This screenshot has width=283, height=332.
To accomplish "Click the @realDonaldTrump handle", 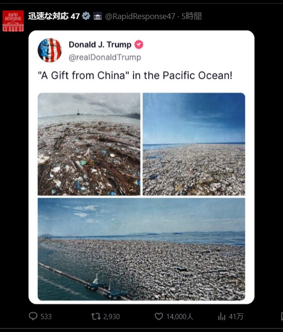I will pyautogui.click(x=105, y=57).
